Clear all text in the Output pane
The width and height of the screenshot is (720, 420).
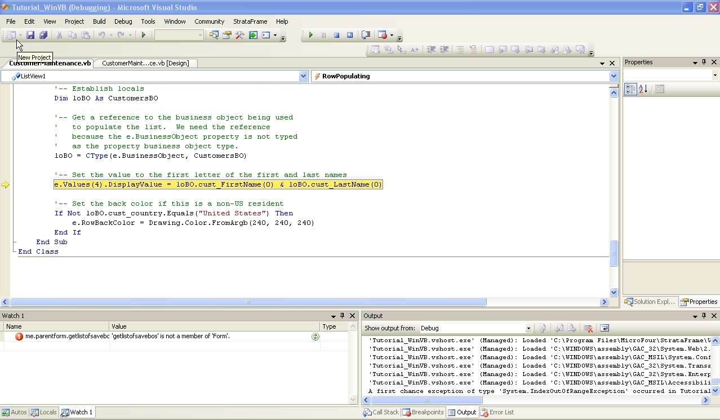pos(588,328)
